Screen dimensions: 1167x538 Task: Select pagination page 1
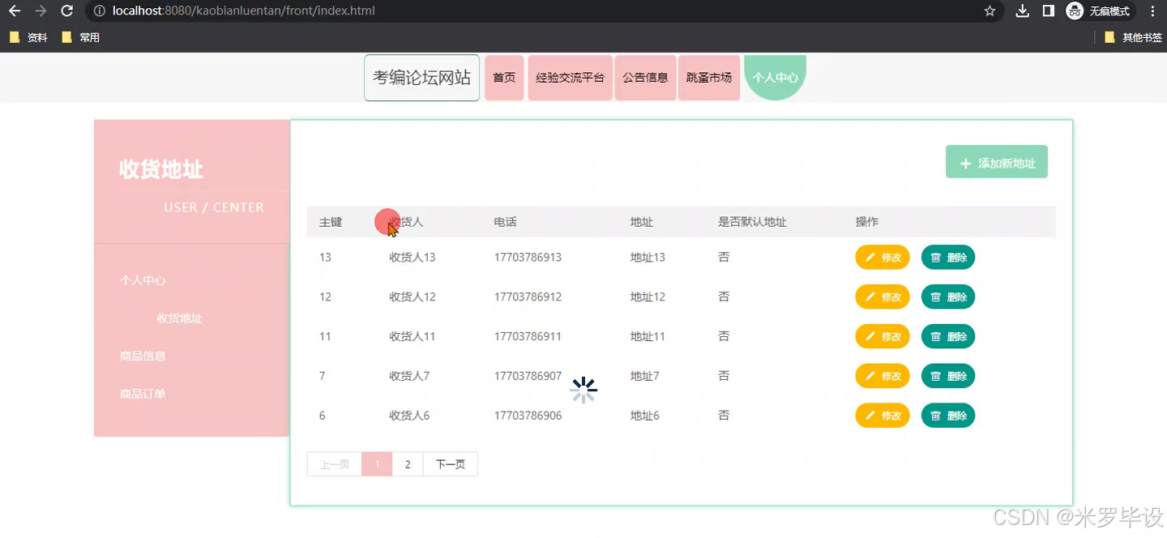[377, 464]
